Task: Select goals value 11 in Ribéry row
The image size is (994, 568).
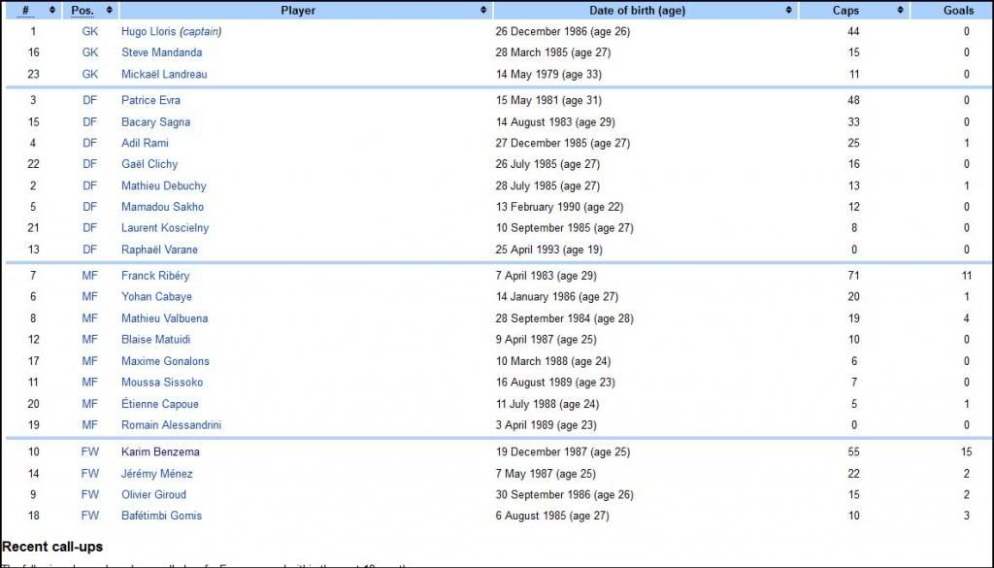Action: pos(966,276)
